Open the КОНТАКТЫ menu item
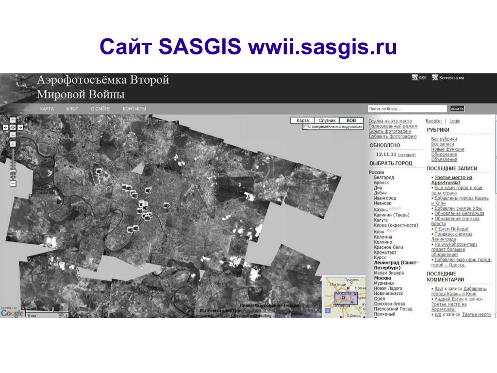The height and width of the screenshot is (373, 497). [x=134, y=108]
